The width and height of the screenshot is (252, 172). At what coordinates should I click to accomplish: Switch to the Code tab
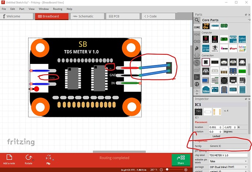click(x=158, y=16)
